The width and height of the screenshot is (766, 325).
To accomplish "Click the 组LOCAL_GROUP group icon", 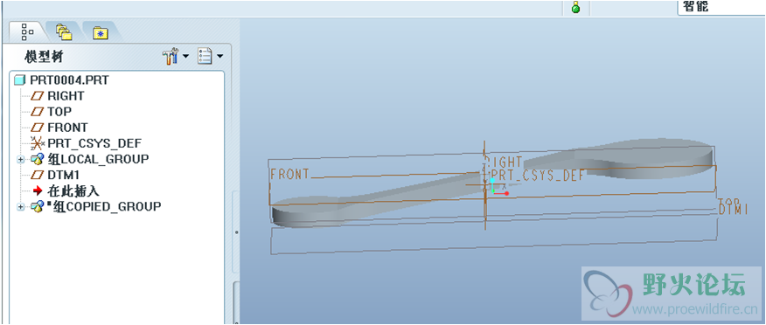I will (x=38, y=159).
